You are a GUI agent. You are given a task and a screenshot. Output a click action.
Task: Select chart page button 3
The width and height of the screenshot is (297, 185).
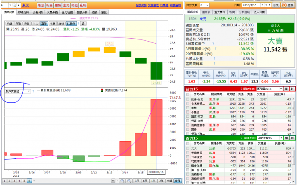point(14,181)
